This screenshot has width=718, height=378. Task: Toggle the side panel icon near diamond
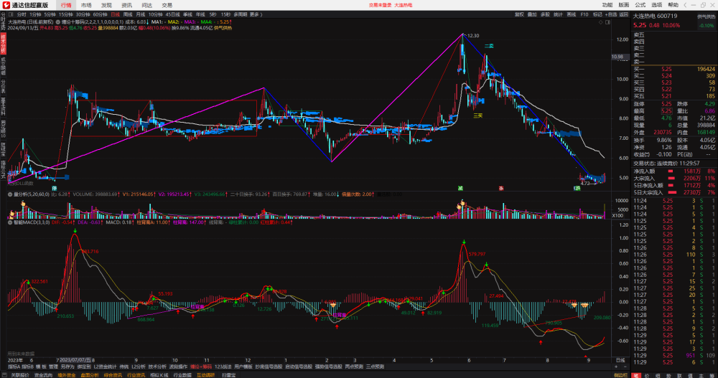(x=607, y=22)
